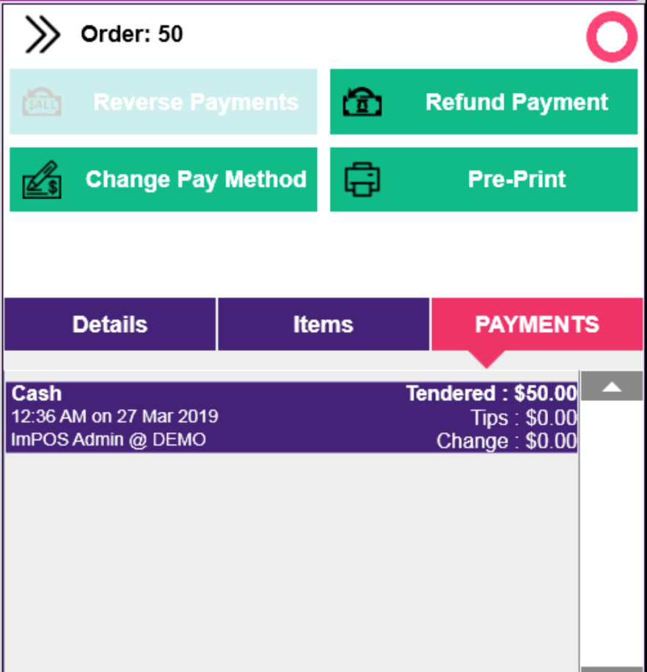Click the 12:36 AM on 27 Mar 2019 timestamp
This screenshot has height=672, width=647.
pos(114,416)
